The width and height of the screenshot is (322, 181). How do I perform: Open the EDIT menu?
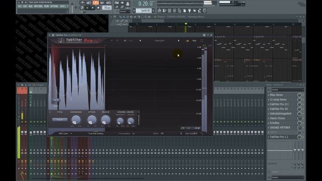(25, 7)
